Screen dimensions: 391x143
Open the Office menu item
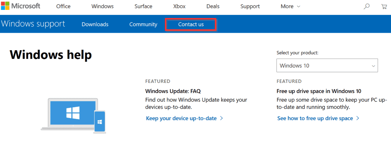63,6
